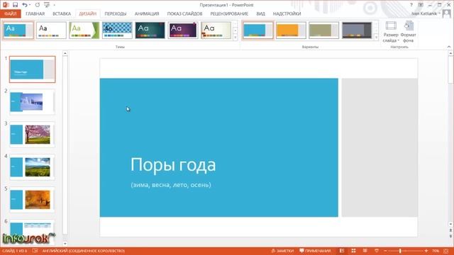Open PowerPoint Help question mark icon
The image size is (454, 255).
411,5
